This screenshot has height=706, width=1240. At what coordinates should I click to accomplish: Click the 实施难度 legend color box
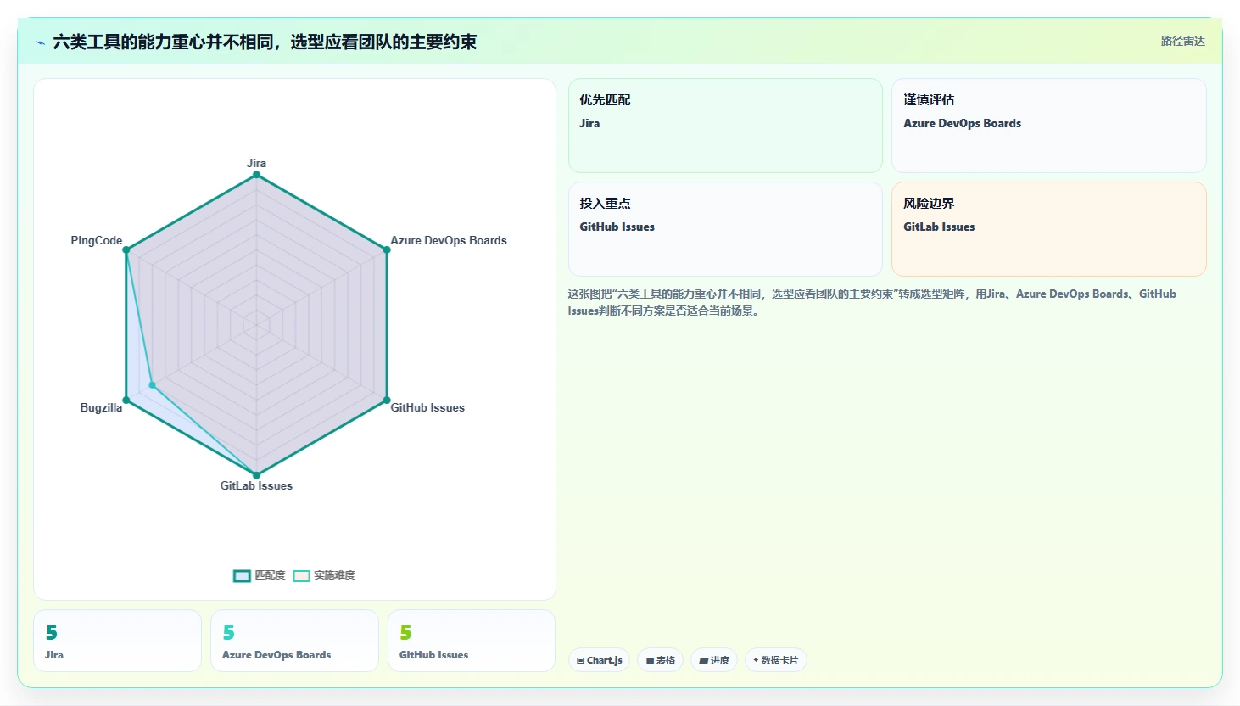(x=301, y=575)
